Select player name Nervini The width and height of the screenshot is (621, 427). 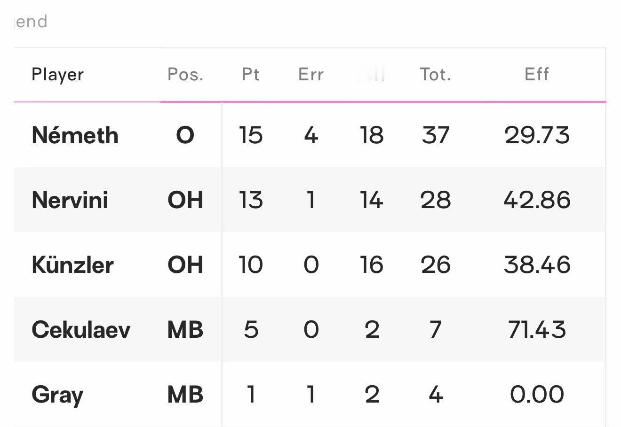tap(70, 200)
